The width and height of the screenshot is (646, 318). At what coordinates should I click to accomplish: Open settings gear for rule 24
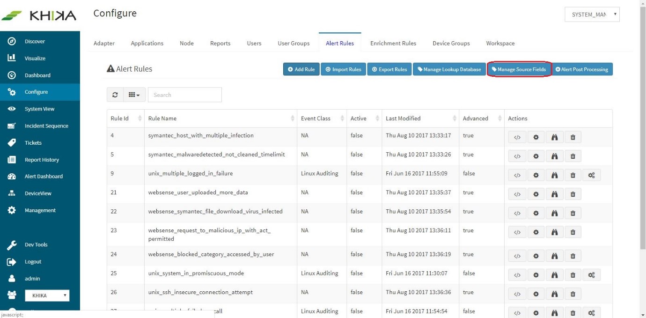coord(536,256)
